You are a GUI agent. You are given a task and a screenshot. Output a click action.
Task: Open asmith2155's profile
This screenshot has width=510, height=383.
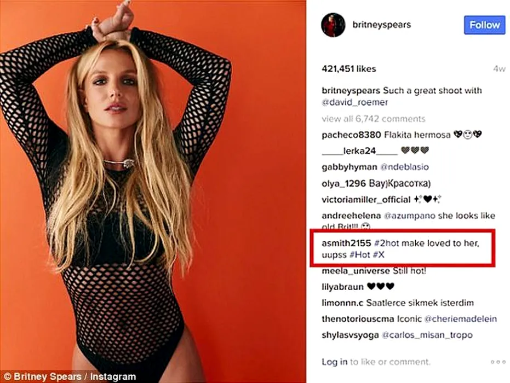pos(346,243)
